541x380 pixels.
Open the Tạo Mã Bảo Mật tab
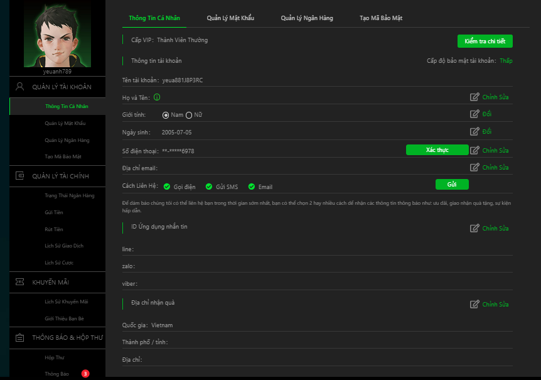coord(381,18)
